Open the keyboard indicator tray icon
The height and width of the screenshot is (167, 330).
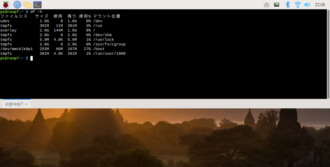267,5
